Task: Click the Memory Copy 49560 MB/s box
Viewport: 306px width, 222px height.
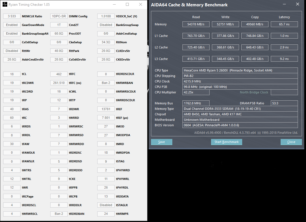Action: (x=255, y=24)
